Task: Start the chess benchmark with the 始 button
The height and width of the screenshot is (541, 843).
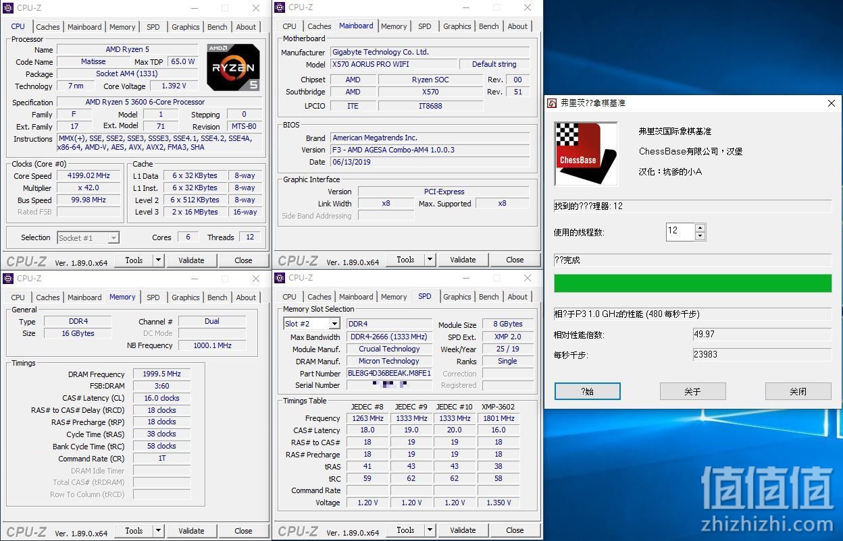Action: 588,391
